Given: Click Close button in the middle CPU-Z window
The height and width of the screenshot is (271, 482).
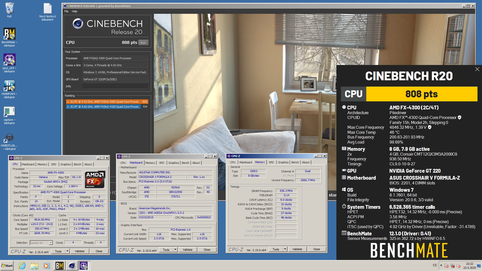Looking at the screenshot, I should [x=207, y=250].
